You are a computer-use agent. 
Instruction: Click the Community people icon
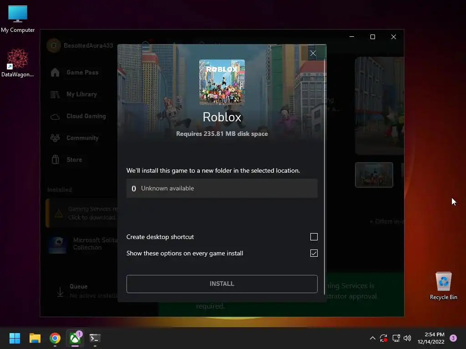[55, 138]
